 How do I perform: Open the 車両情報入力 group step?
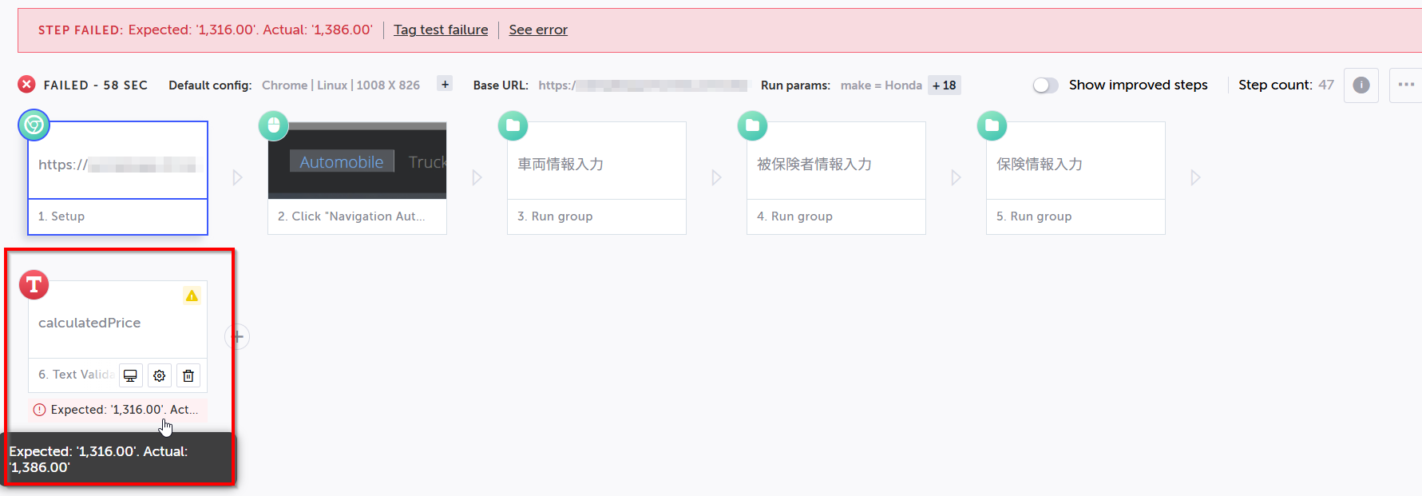[597, 161]
